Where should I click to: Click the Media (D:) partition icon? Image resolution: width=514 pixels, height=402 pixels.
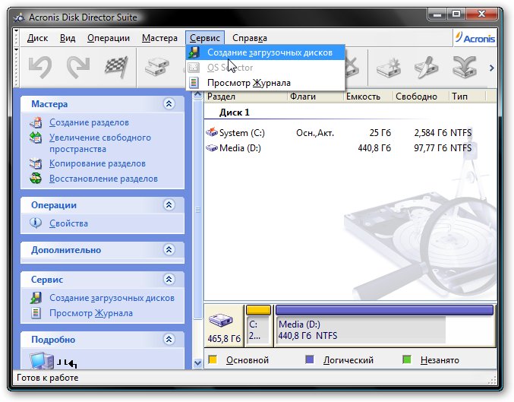click(211, 148)
